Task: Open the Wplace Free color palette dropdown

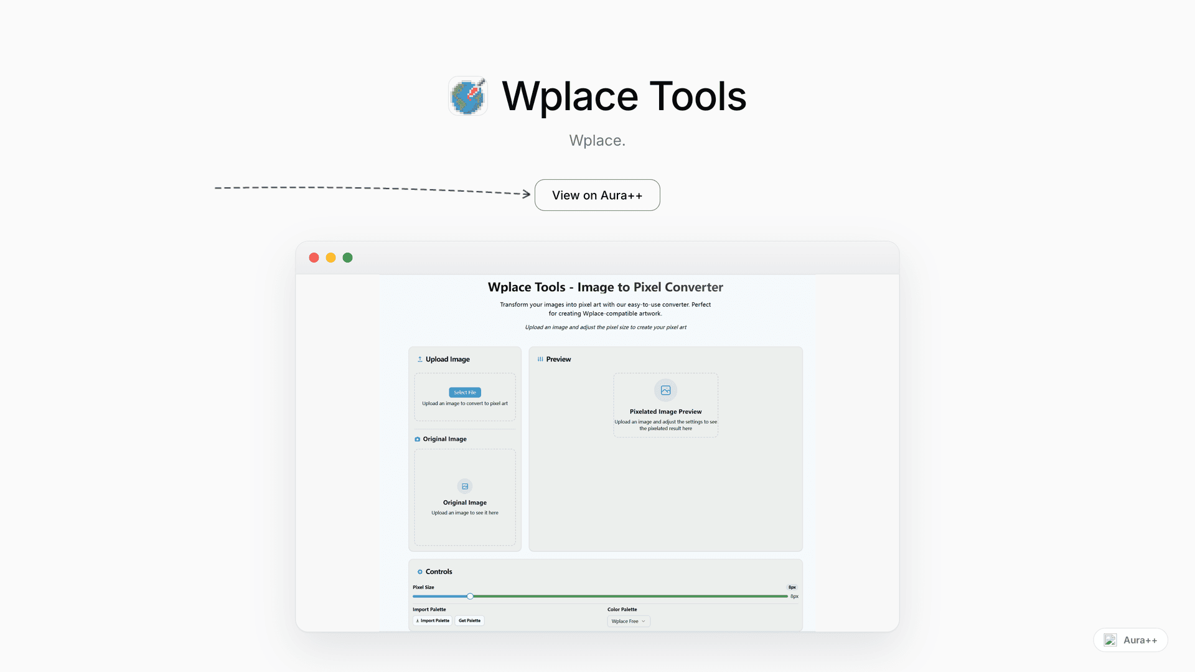Action: (x=629, y=621)
